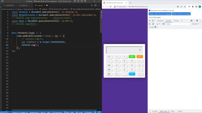
Task: Open top JavaScript context dropdown
Action: coord(158,24)
